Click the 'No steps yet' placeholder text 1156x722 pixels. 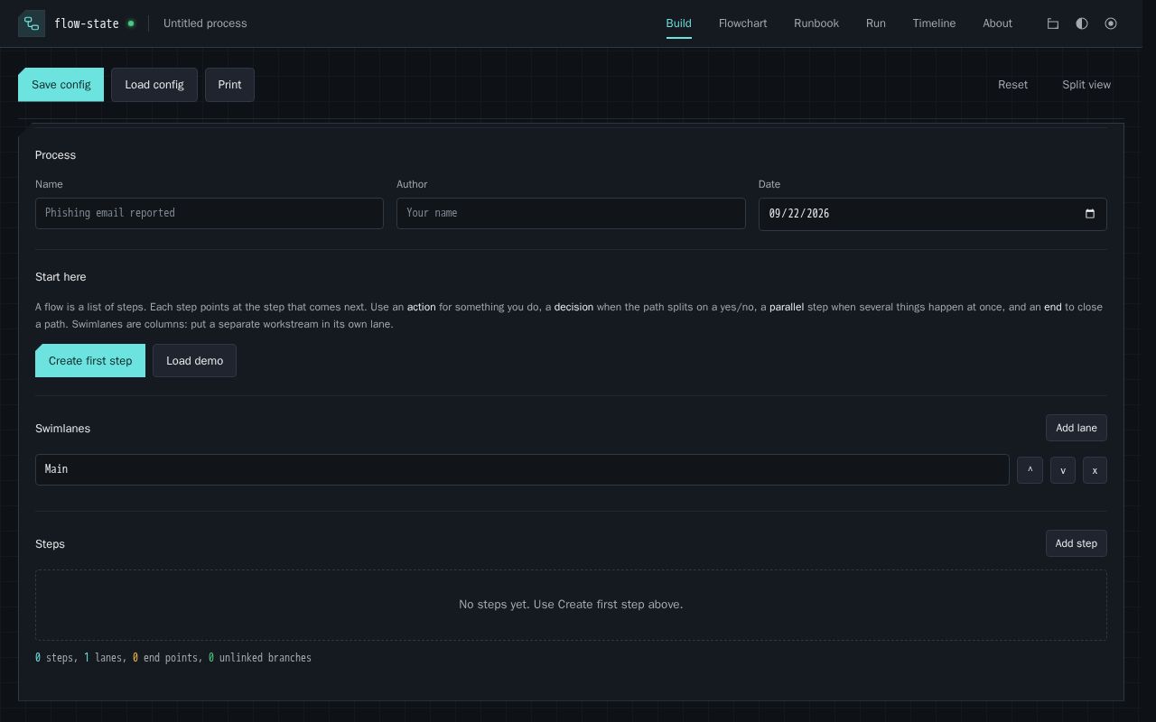[x=571, y=605]
